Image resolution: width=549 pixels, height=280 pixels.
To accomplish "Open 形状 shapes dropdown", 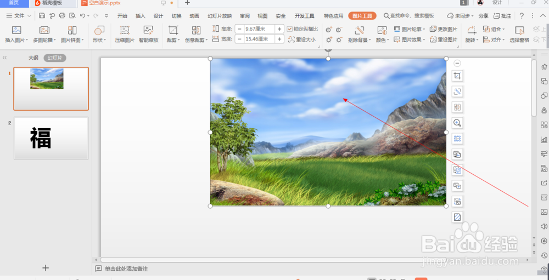I will pyautogui.click(x=99, y=35).
